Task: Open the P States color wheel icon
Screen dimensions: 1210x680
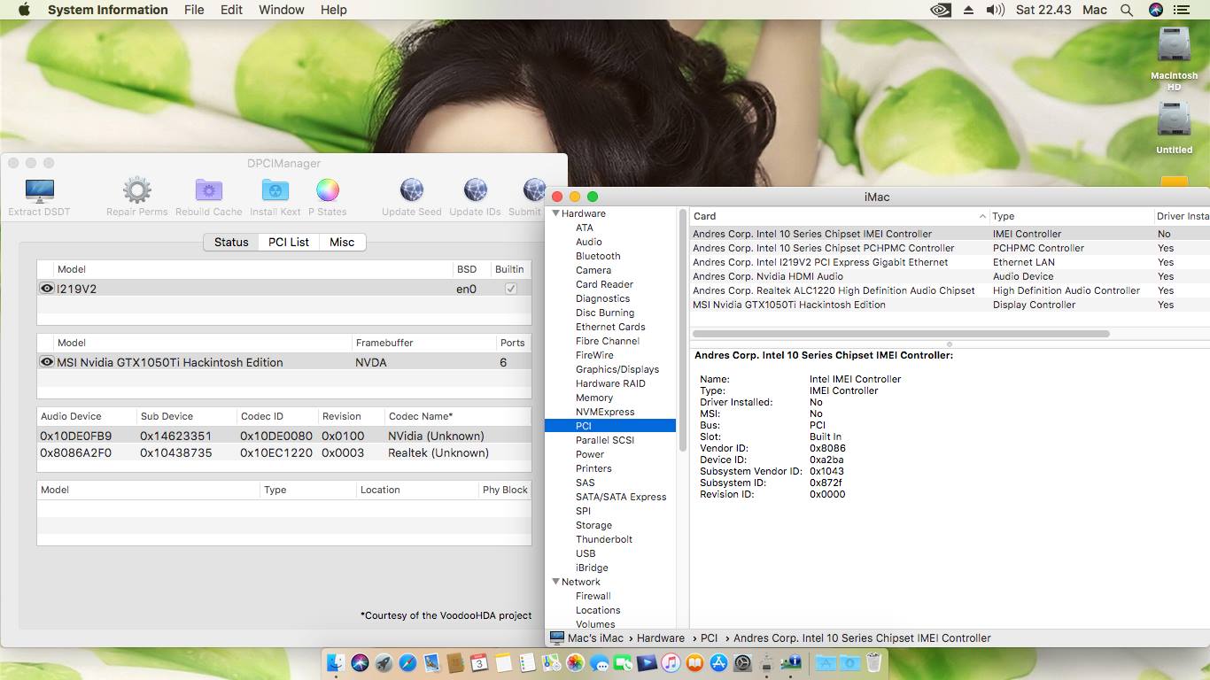Action: 327,191
